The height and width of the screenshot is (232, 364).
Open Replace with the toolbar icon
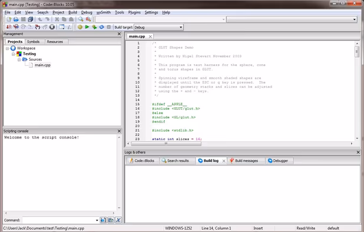point(88,19)
